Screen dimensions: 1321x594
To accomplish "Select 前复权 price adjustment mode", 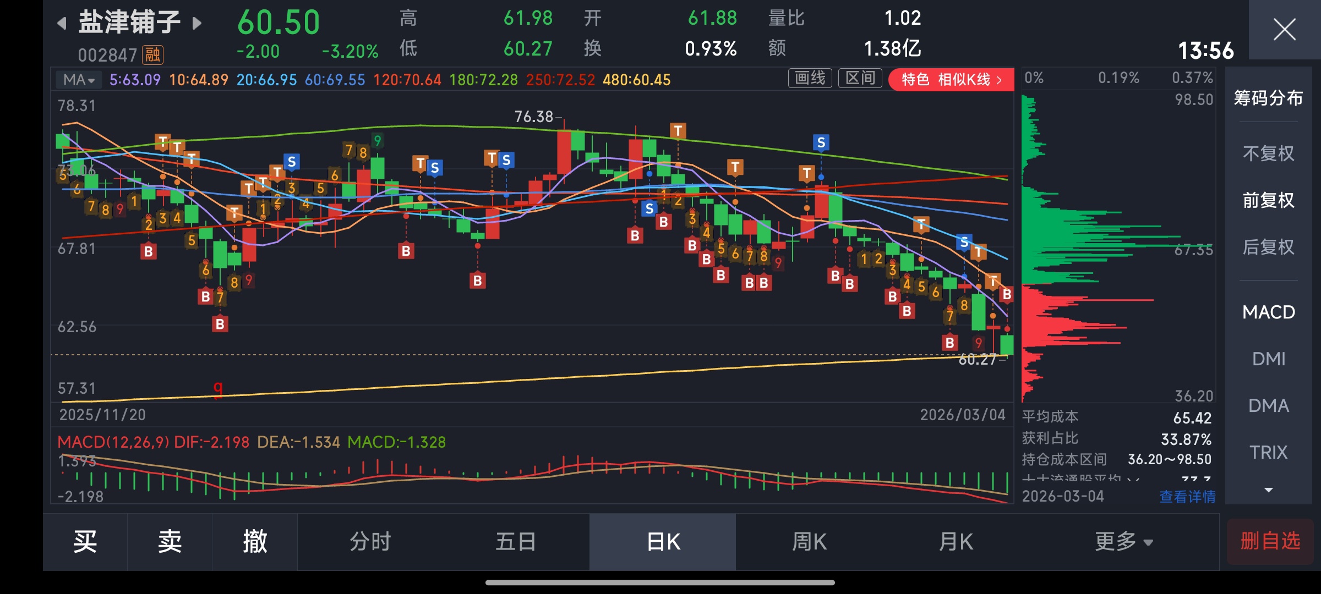I will coord(1268,200).
